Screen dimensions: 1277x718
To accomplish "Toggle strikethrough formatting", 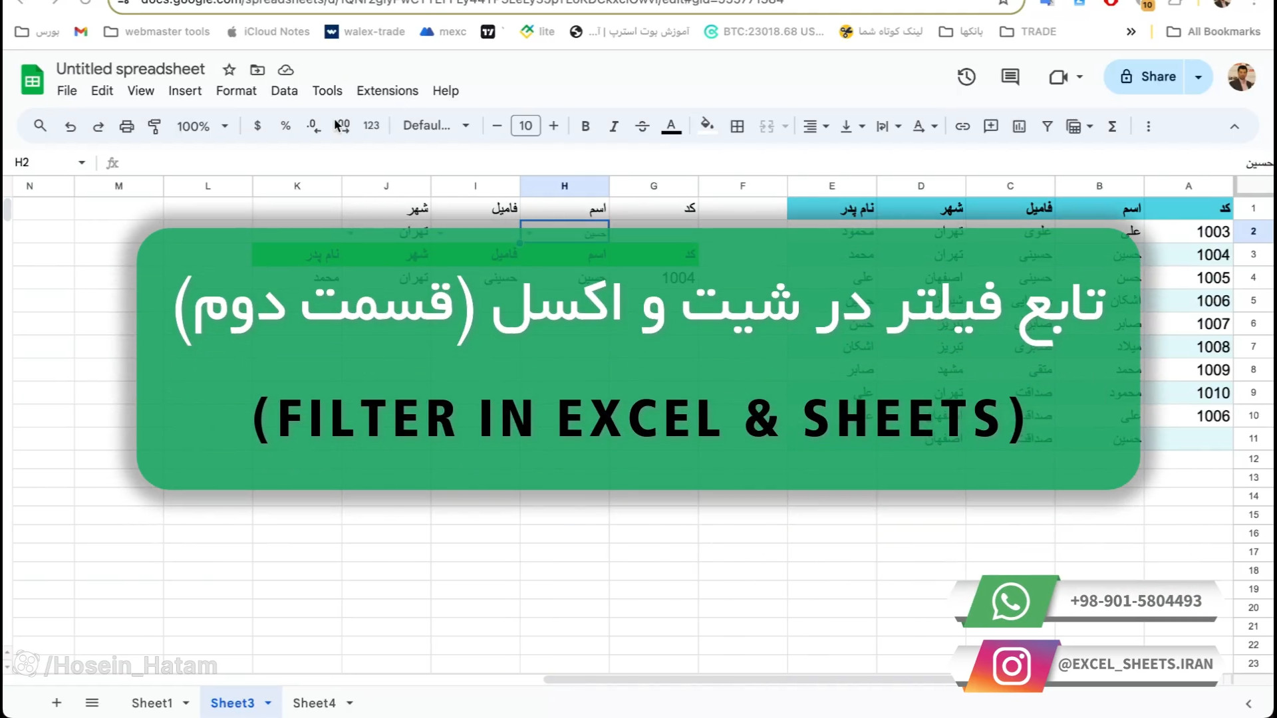I will click(x=642, y=126).
